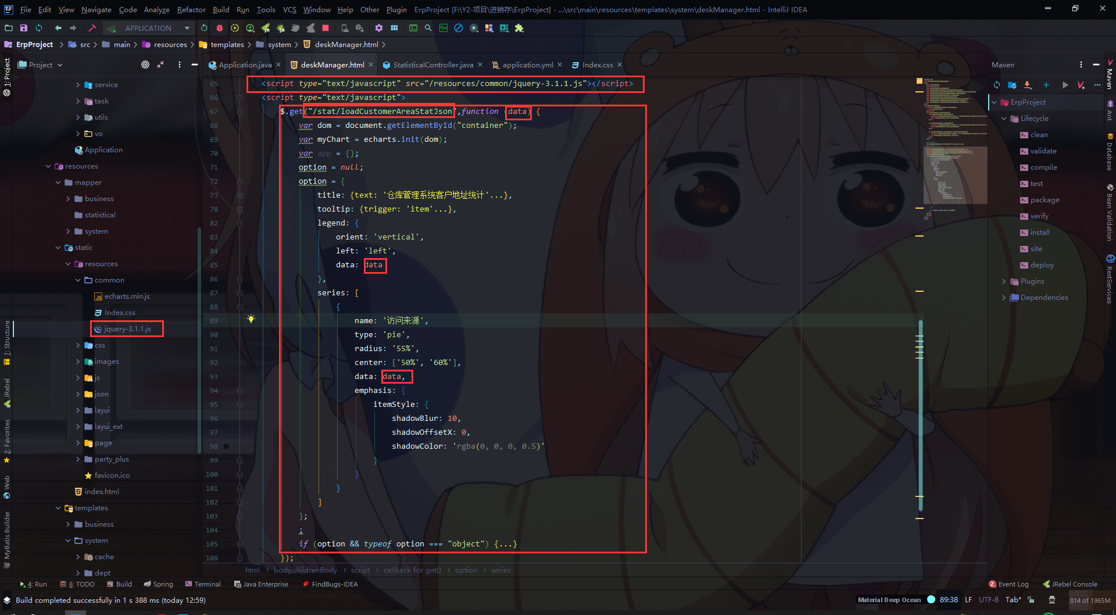Open the Refactor menu
Screen dimensions: 1116x615
pyautogui.click(x=191, y=9)
